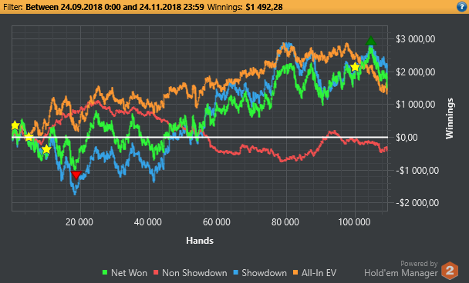Click the vertical Winnings axis title
The width and height of the screenshot is (469, 283).
point(450,118)
